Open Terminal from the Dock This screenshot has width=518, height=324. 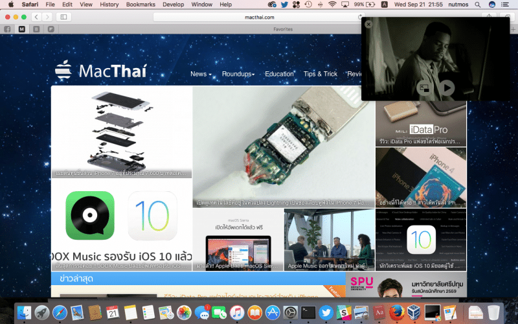[x=308, y=312]
